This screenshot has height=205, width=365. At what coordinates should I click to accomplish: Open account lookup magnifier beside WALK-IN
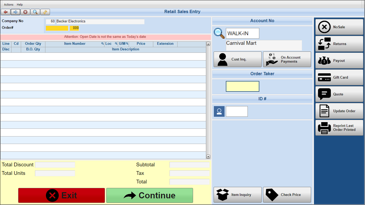pos(219,33)
